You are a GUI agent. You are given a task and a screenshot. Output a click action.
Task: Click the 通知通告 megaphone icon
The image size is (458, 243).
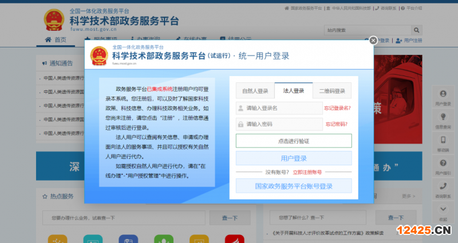tap(45, 63)
